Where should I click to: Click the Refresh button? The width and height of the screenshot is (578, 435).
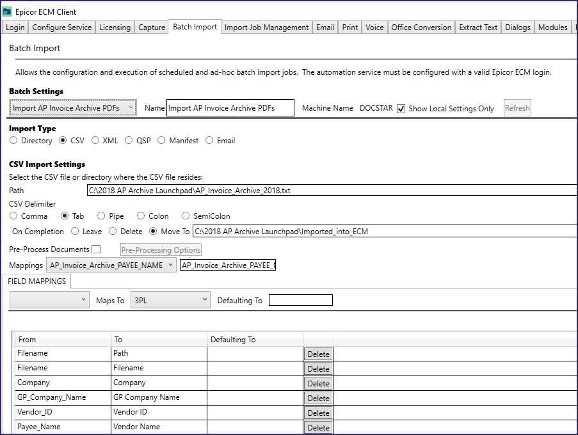point(517,108)
